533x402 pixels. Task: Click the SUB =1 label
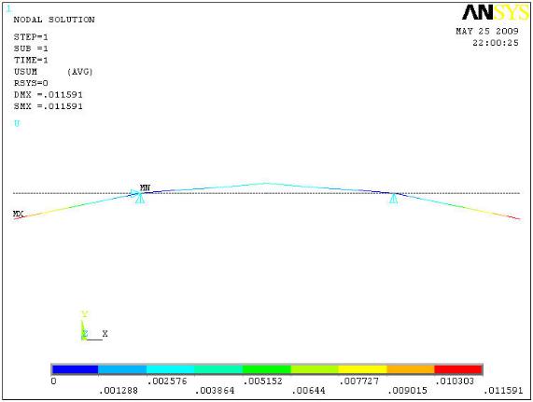(x=31, y=49)
